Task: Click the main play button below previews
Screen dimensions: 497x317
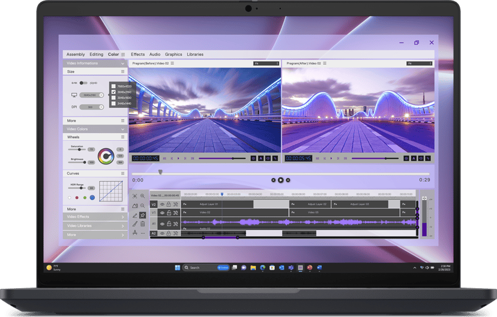Action: [x=280, y=180]
